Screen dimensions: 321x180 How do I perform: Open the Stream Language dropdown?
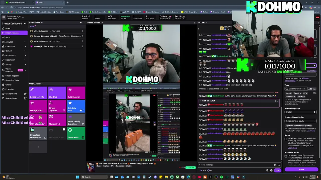tap(300, 112)
